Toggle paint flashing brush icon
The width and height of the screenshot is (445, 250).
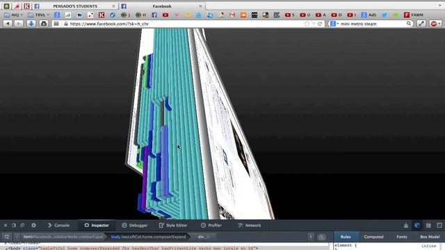(x=406, y=225)
